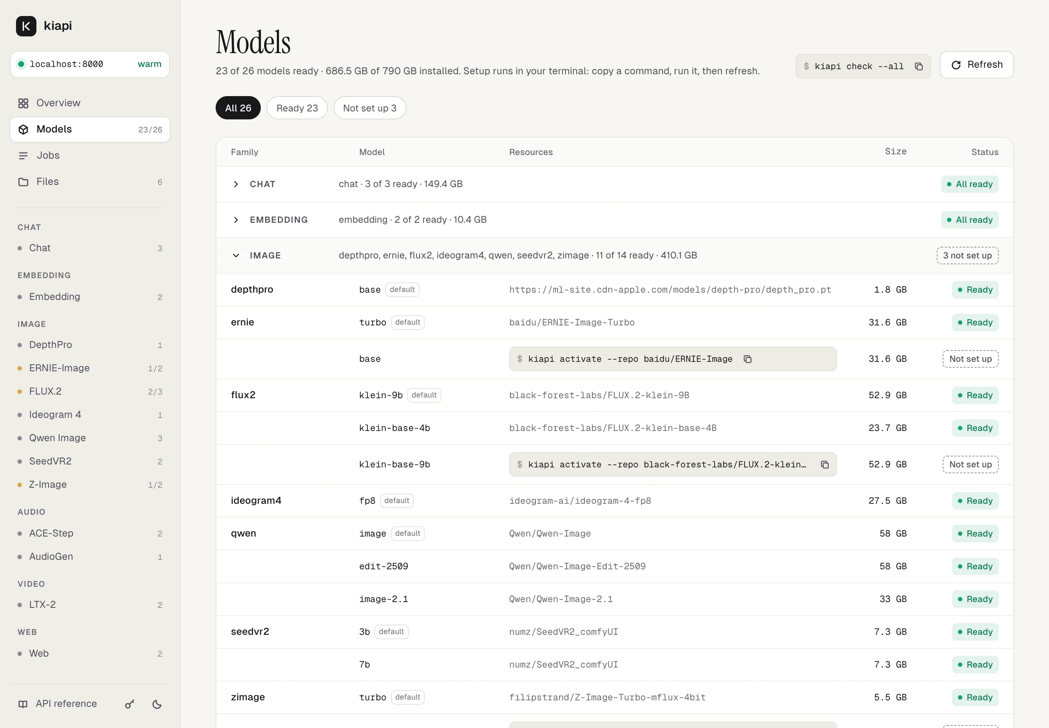Open LTX-2 in the sidebar
1049x728 pixels.
click(x=90, y=605)
